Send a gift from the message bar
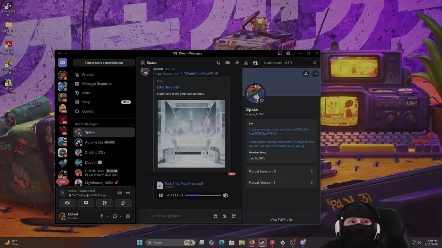 pos(215,216)
